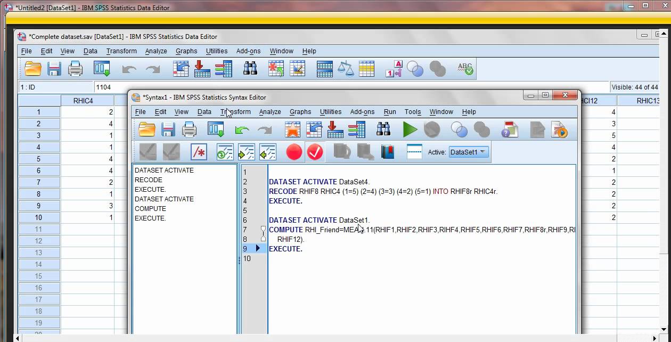The width and height of the screenshot is (671, 342).
Task: Click Weight Cases scale icon in Data Editor
Action: click(346, 69)
